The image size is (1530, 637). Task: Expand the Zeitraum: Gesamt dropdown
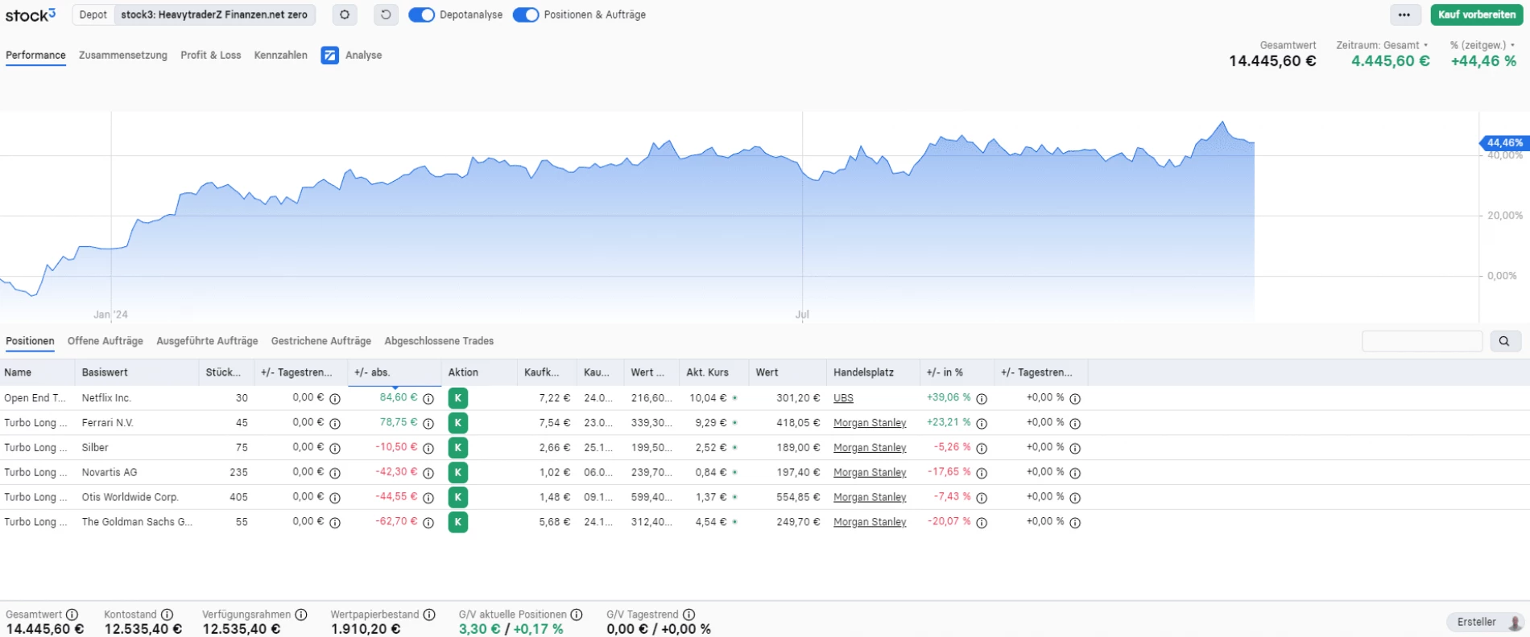1382,45
